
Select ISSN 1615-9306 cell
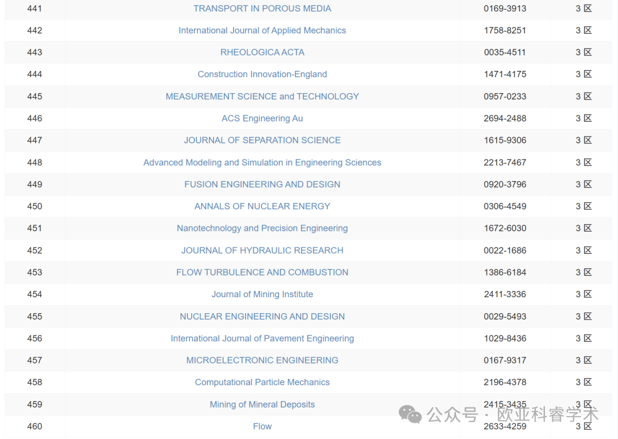pyautogui.click(x=505, y=140)
